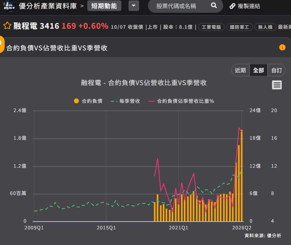Click the panel heading 合約負債VS佔營收比重VS季營收
The height and width of the screenshot is (245, 291).
pos(57,48)
